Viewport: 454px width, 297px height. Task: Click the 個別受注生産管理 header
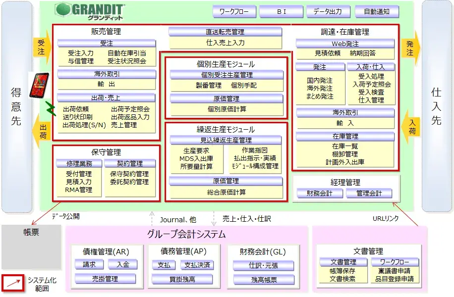[x=227, y=75]
